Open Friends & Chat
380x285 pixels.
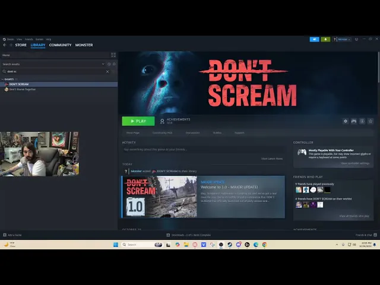(x=366, y=235)
